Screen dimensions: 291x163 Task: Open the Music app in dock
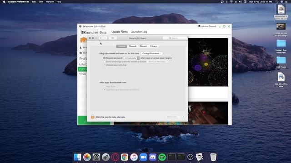tap(134, 157)
